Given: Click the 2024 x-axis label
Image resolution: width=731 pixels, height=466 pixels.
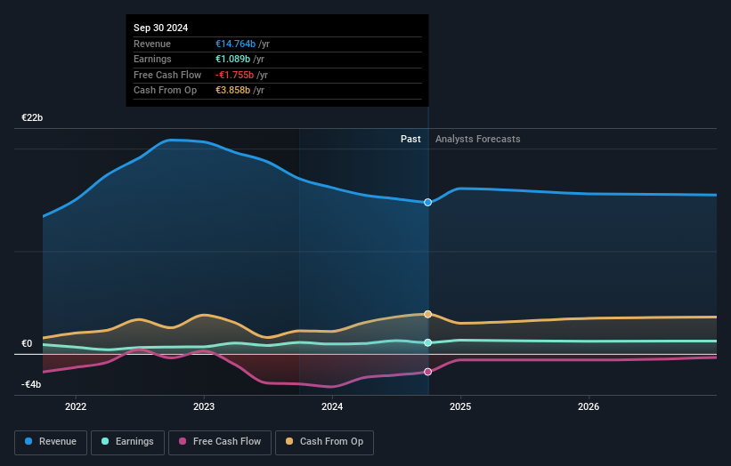Looking at the screenshot, I should pos(332,406).
